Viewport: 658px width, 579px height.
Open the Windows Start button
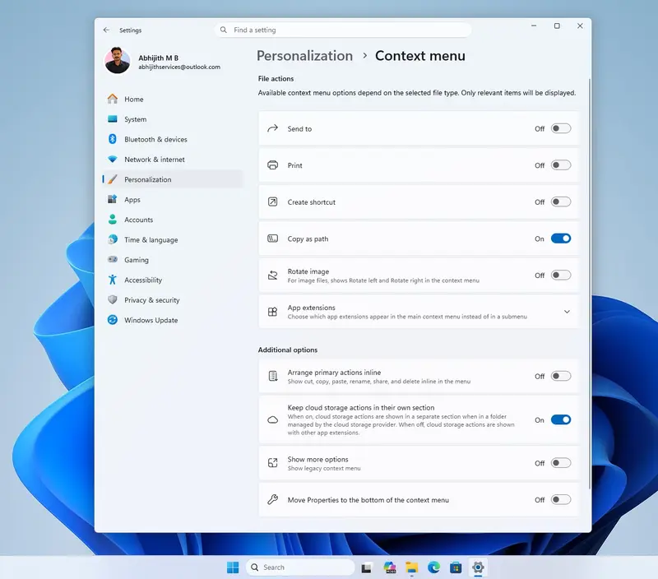(233, 567)
